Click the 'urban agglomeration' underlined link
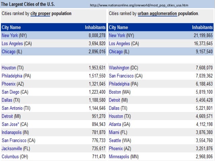 click(x=157, y=13)
